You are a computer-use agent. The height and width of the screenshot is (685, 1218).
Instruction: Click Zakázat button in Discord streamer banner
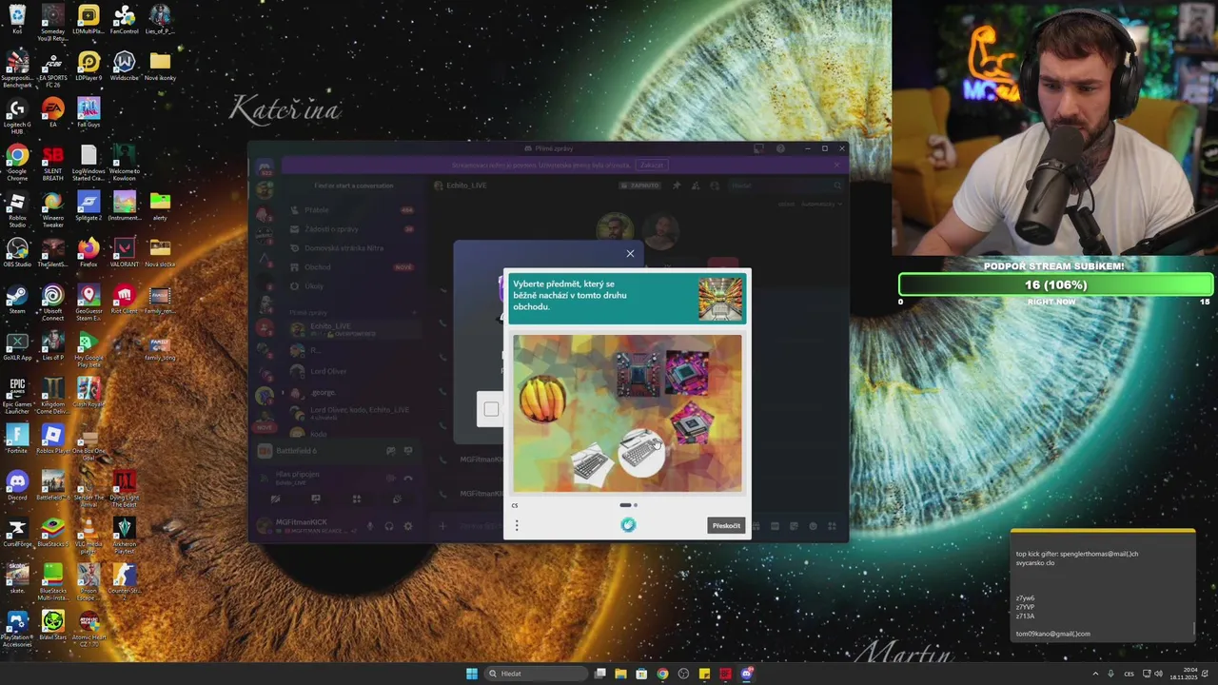pos(651,165)
